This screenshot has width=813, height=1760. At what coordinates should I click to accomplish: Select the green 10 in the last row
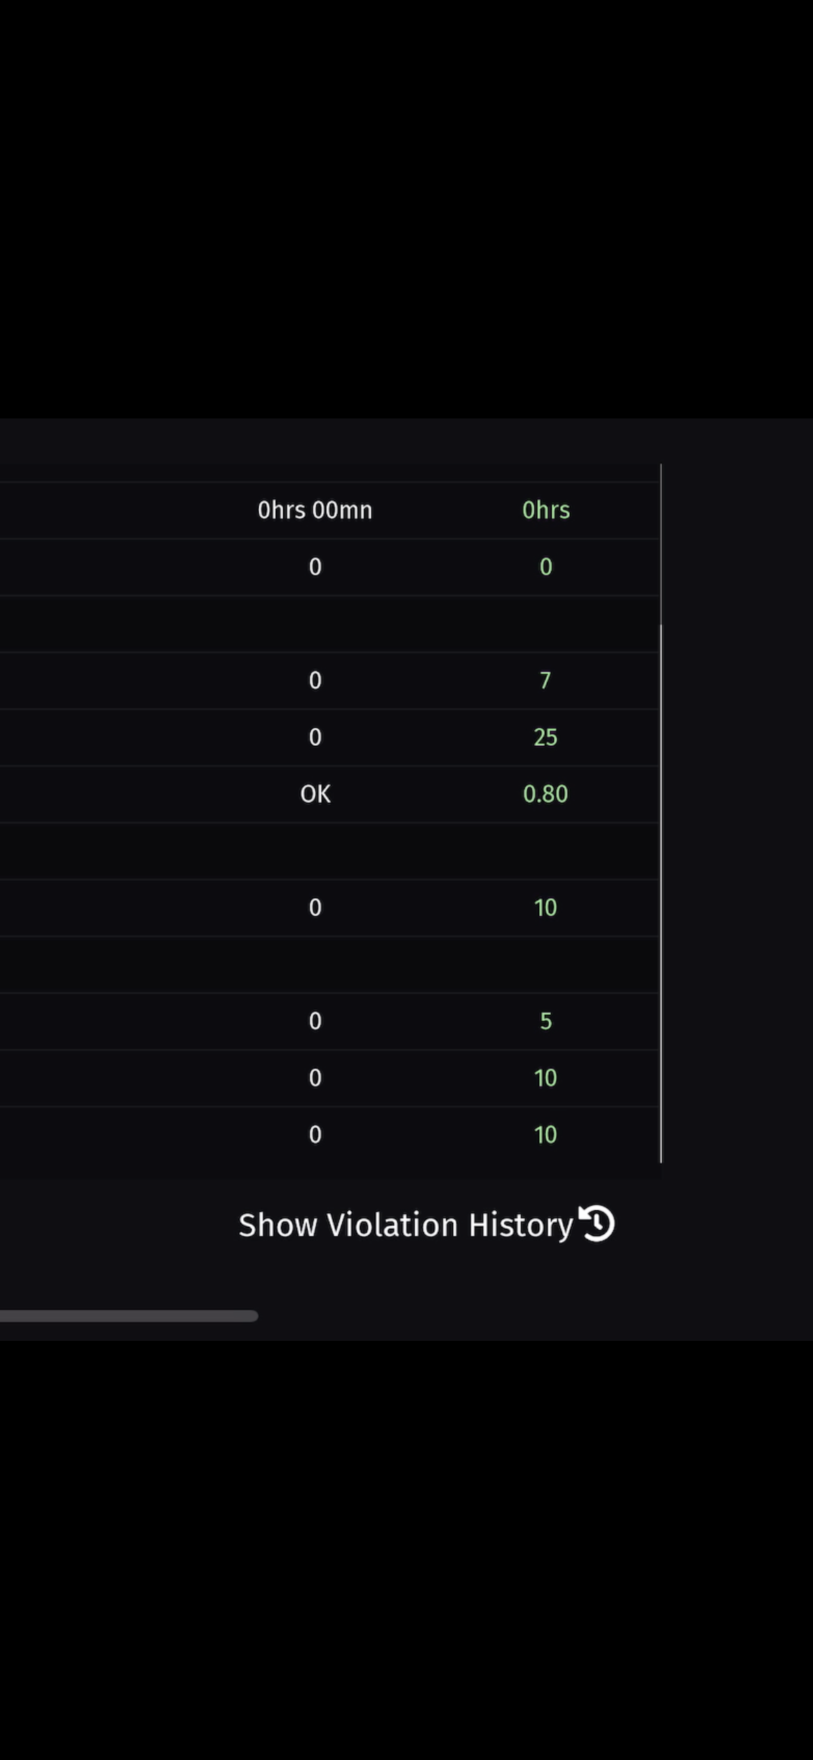545,1134
